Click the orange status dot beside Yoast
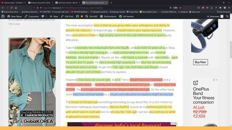This screenshot has height=130, width=232. point(82,16)
